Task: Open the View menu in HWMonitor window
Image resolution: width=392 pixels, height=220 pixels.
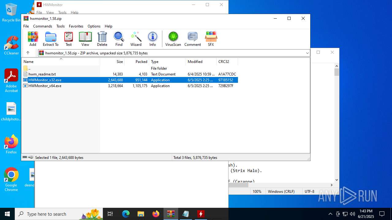Action: [50, 13]
